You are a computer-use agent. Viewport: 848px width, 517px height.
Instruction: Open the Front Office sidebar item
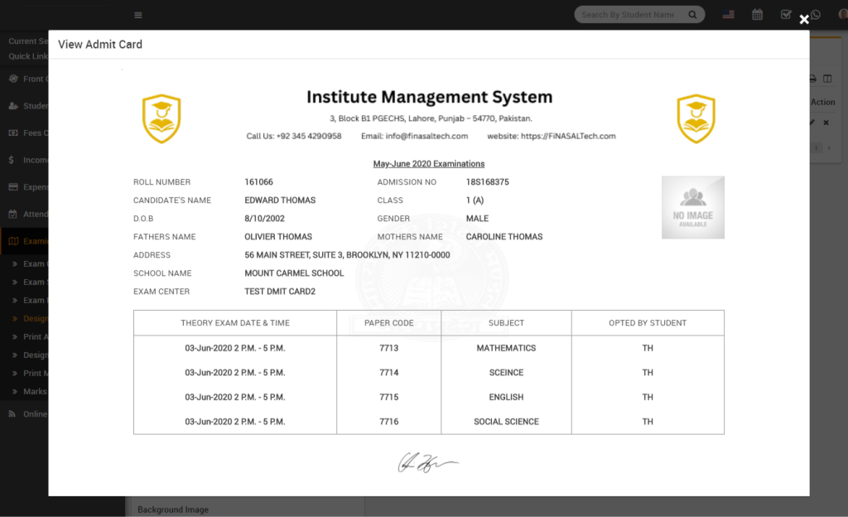pyautogui.click(x=25, y=79)
